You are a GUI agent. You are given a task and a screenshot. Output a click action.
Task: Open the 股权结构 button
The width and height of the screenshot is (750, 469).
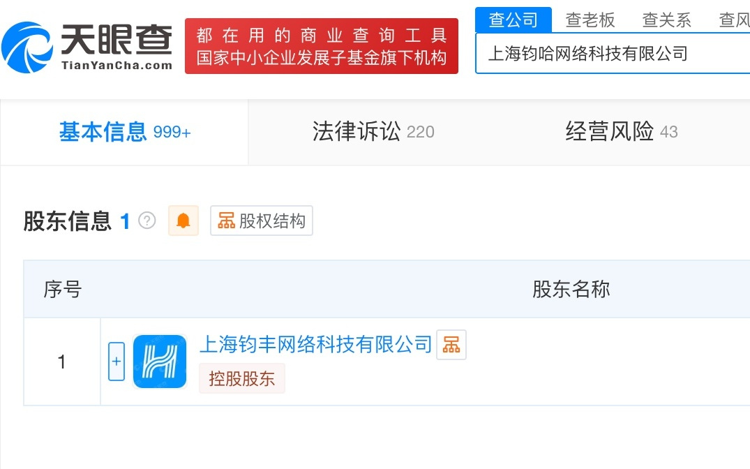[x=262, y=220]
